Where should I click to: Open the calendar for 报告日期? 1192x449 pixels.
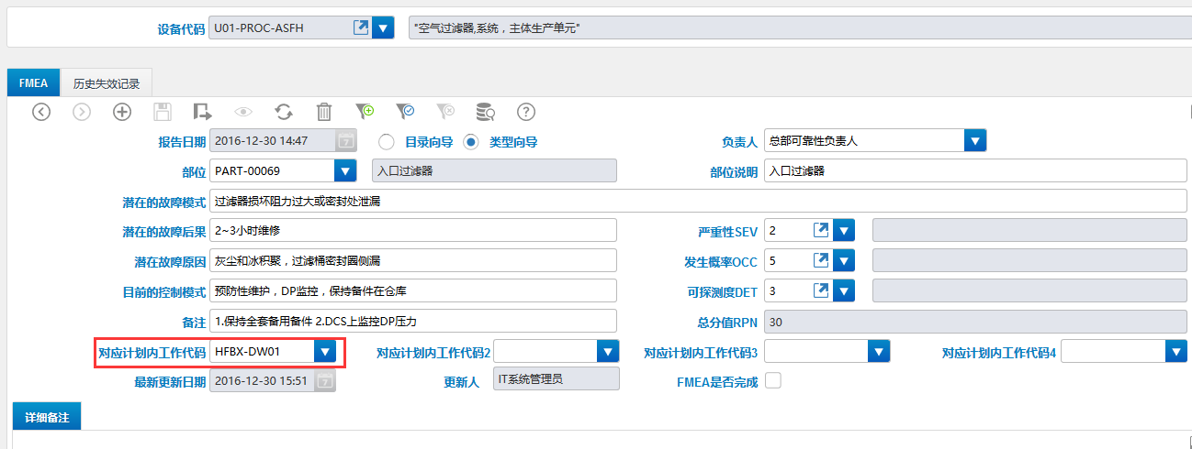[345, 141]
